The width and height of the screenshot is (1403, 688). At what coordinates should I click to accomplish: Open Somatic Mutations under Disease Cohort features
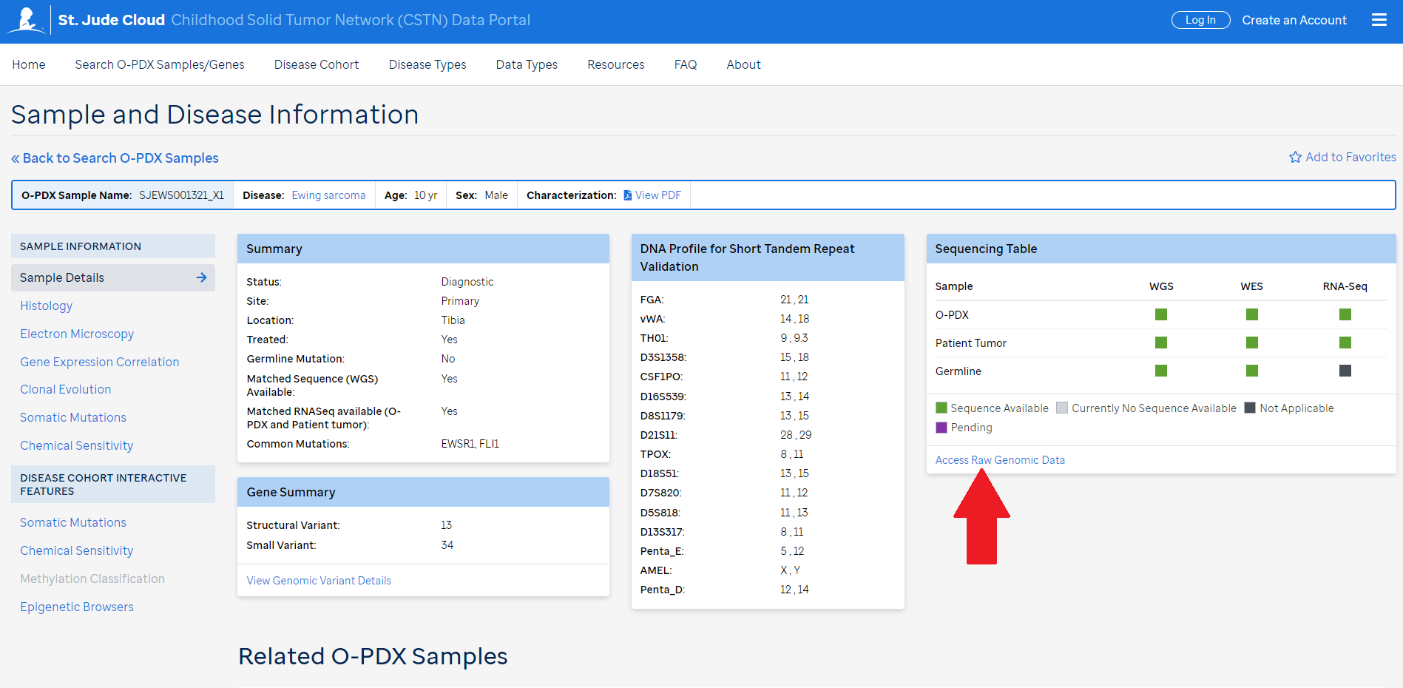[72, 522]
